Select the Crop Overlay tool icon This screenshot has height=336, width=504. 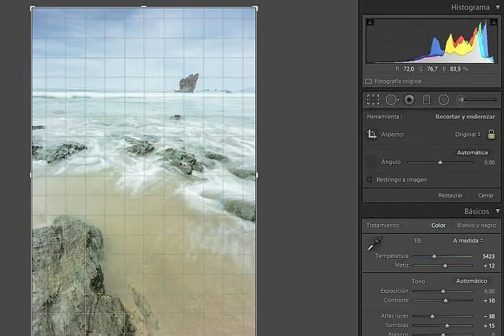[373, 100]
